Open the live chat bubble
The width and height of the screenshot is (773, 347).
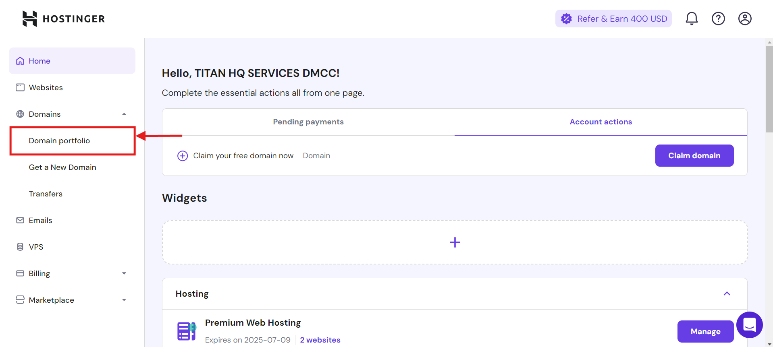[749, 325]
